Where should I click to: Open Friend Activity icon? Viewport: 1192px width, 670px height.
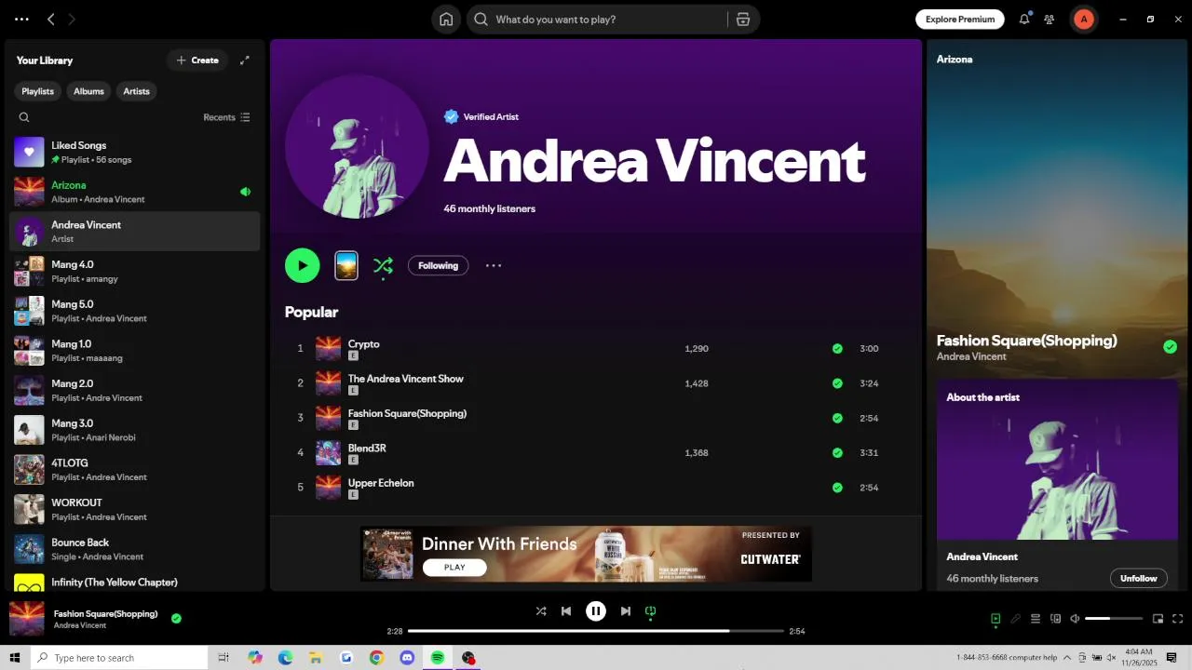(x=1050, y=19)
